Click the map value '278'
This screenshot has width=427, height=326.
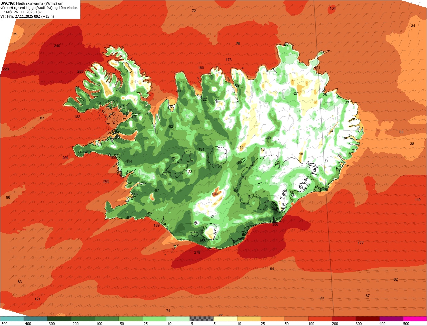(x=197, y=252)
